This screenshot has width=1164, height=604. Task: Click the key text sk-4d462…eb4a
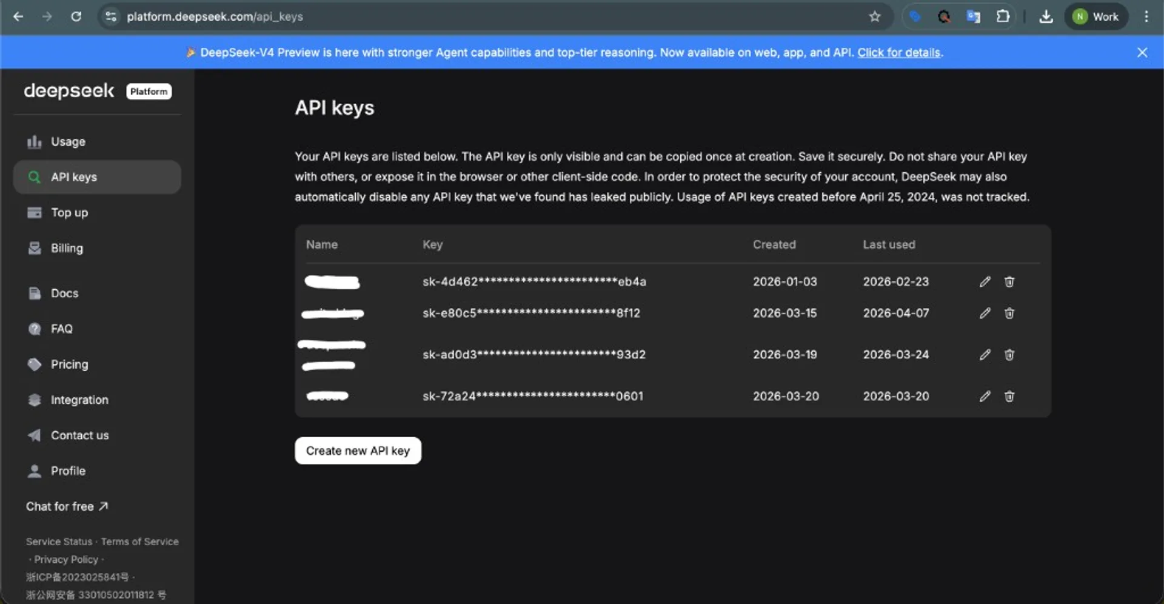[534, 281]
